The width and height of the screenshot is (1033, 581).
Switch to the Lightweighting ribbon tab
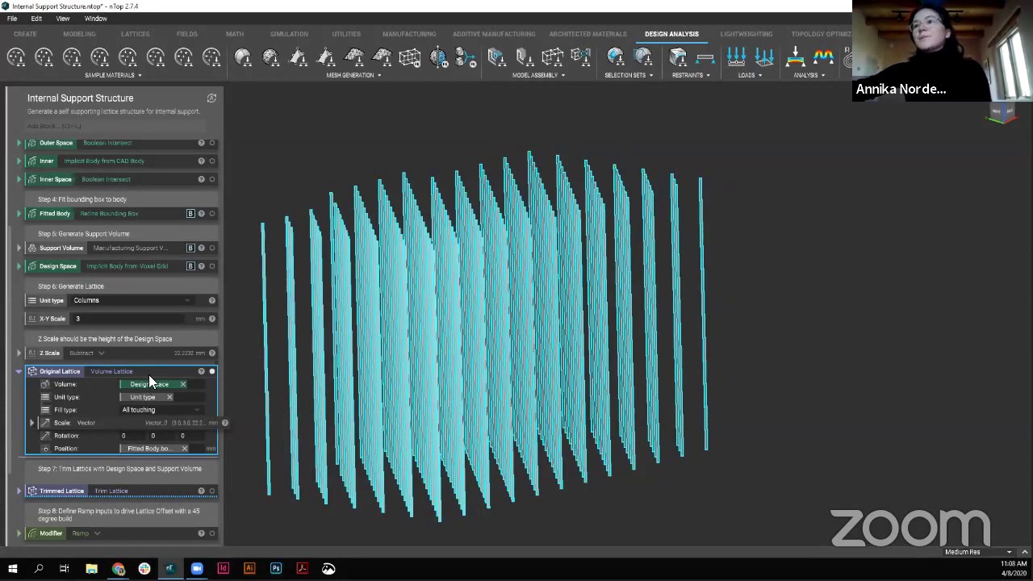tap(747, 34)
